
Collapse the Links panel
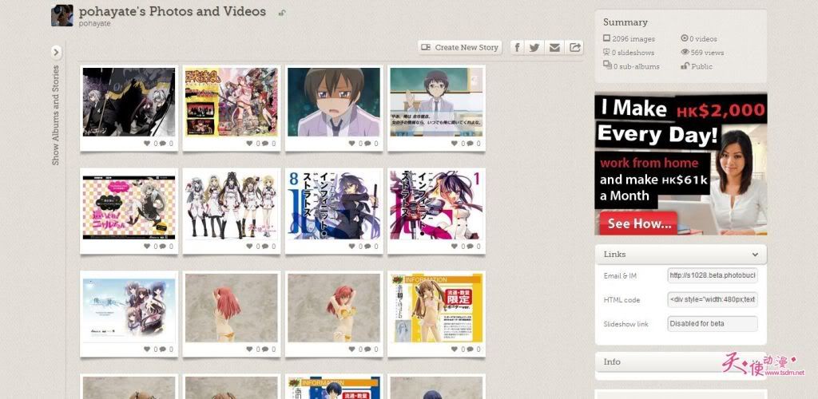(755, 254)
